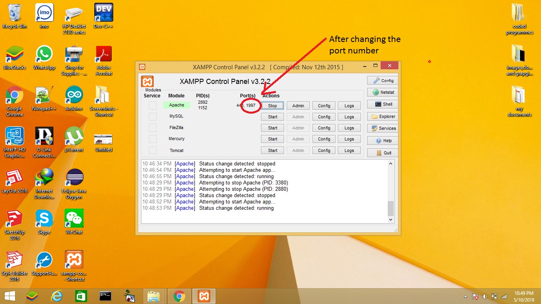This screenshot has height=304, width=541.
Task: View the Apache Logs menu
Action: click(349, 106)
